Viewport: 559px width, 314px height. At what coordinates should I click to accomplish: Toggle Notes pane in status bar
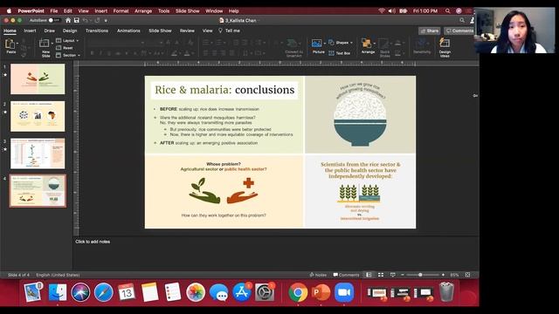tap(318, 275)
